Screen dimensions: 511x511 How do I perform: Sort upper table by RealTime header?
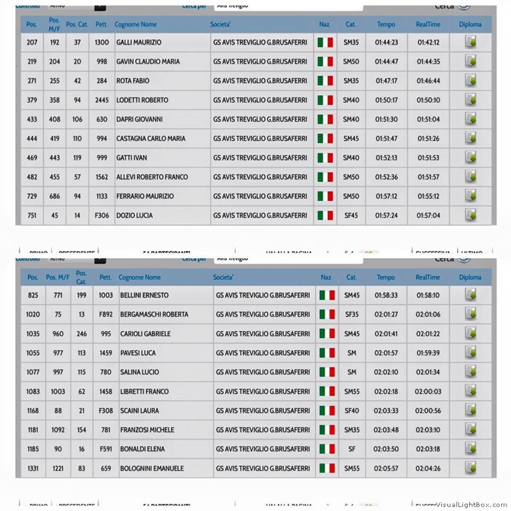click(428, 24)
